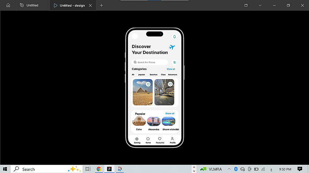Click the Cairo label

(x=139, y=129)
